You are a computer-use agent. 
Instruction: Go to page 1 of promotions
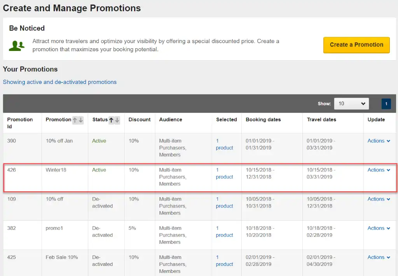[x=386, y=104]
